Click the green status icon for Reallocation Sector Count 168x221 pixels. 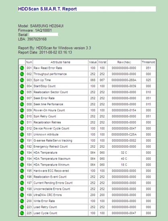(22, 92)
